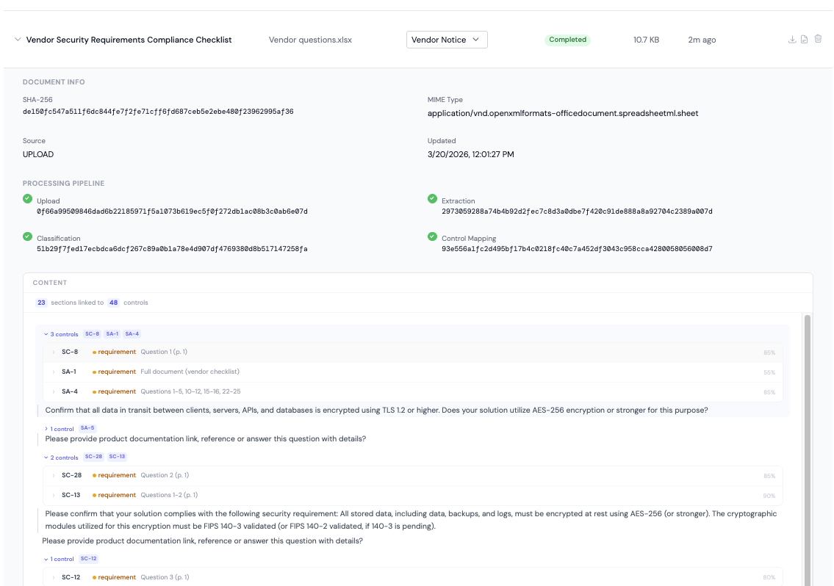Click 'Question 1 (p. 1)' reference text
Viewport: 834px width, 586px height.
tap(164, 352)
